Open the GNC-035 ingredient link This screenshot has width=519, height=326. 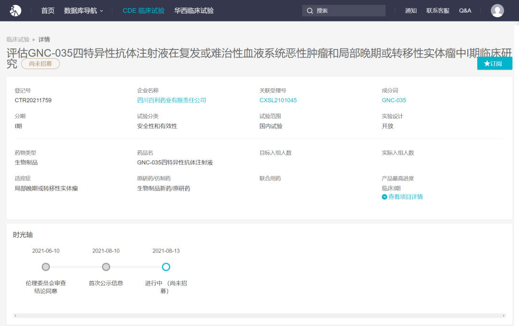click(x=394, y=100)
